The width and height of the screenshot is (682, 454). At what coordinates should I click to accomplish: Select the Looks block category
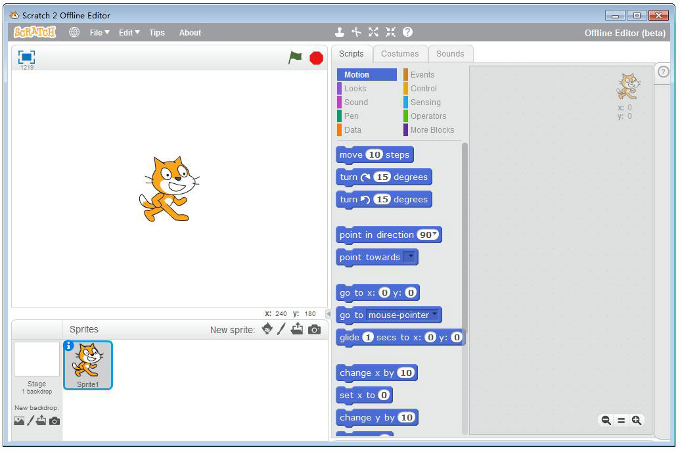pyautogui.click(x=355, y=89)
